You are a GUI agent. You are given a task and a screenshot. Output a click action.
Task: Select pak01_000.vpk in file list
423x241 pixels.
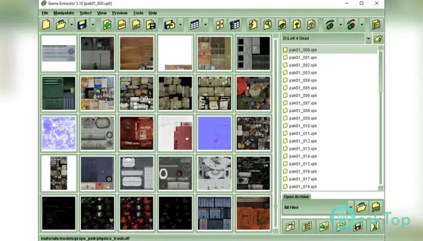(330, 50)
